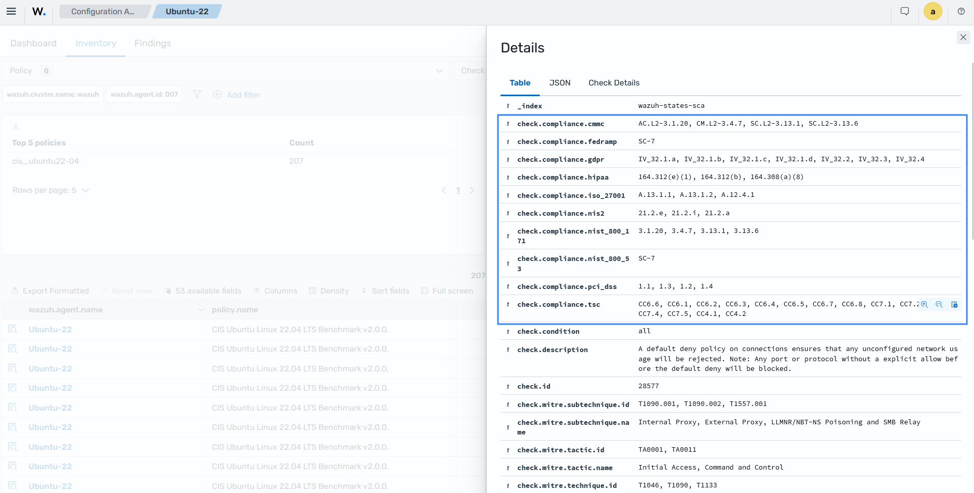The image size is (974, 493).
Task: Click the download icon above Top 5 policies
Action: pyautogui.click(x=16, y=127)
